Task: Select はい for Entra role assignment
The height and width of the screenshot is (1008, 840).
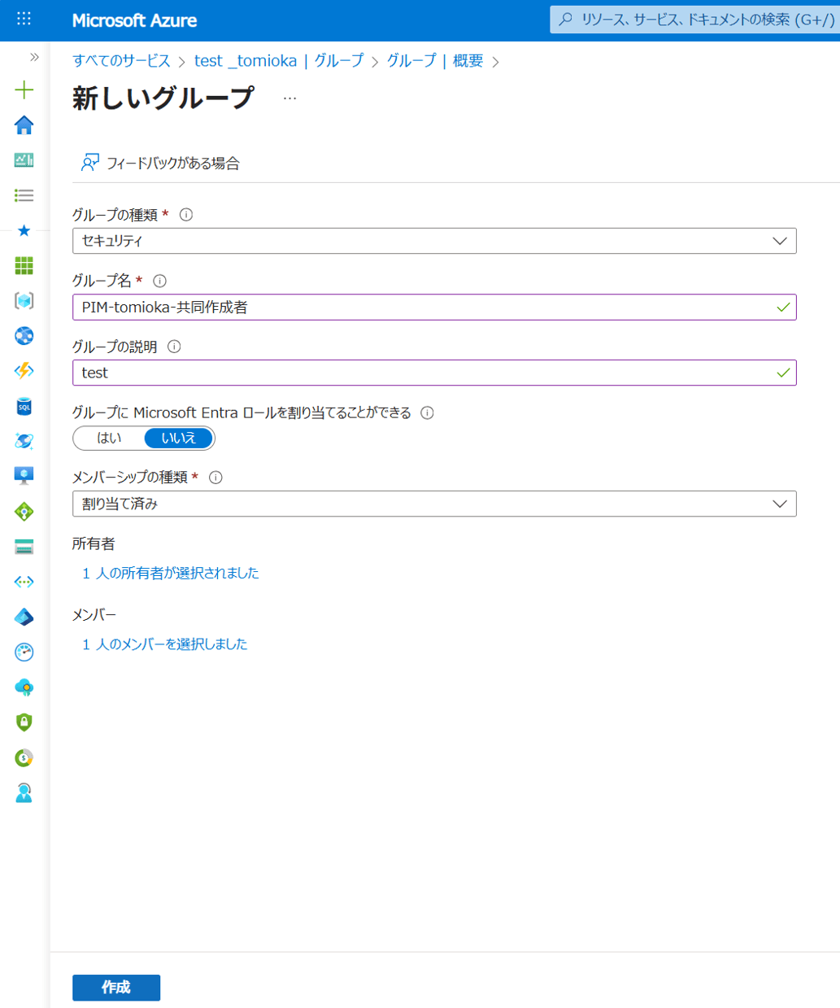Action: (x=109, y=439)
